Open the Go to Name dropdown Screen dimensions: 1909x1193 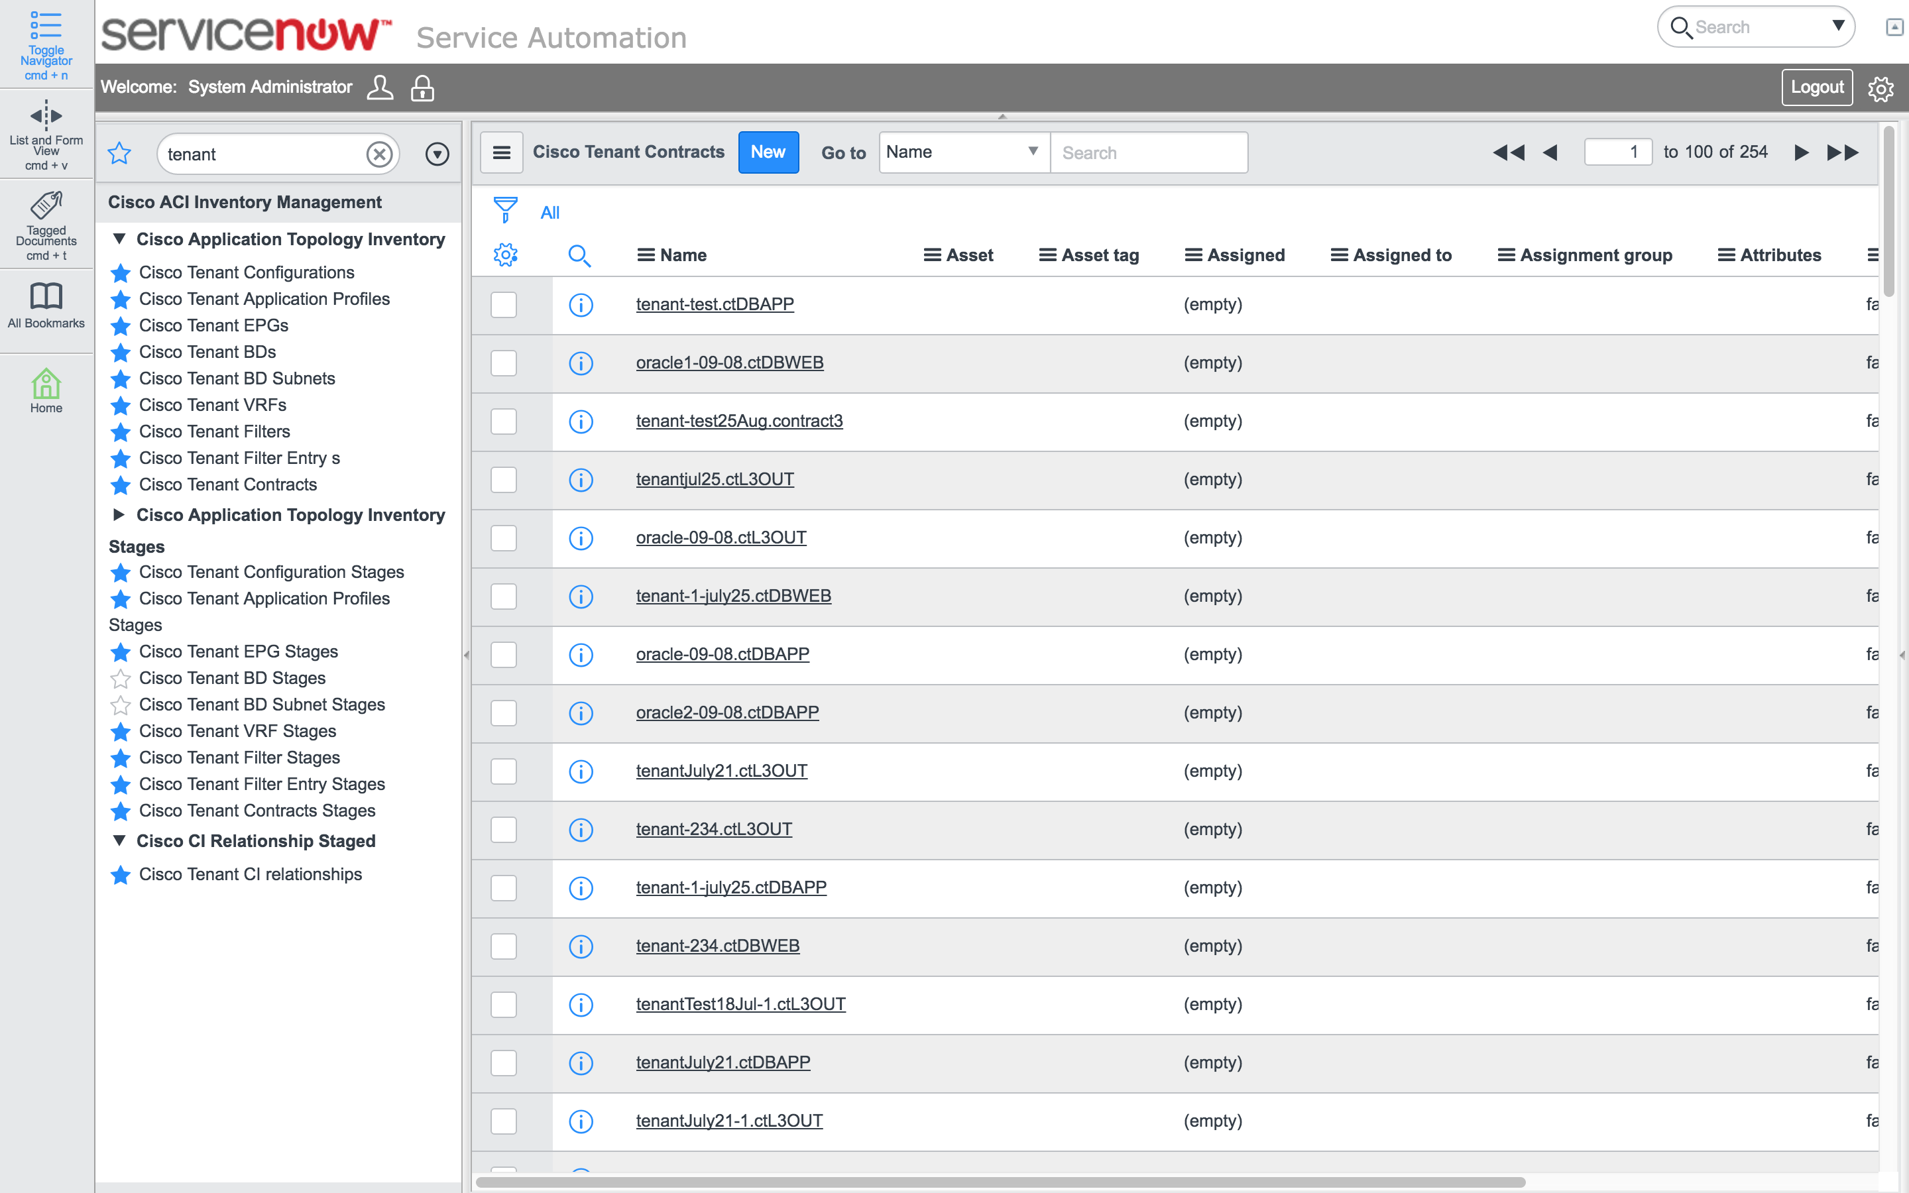tap(961, 152)
